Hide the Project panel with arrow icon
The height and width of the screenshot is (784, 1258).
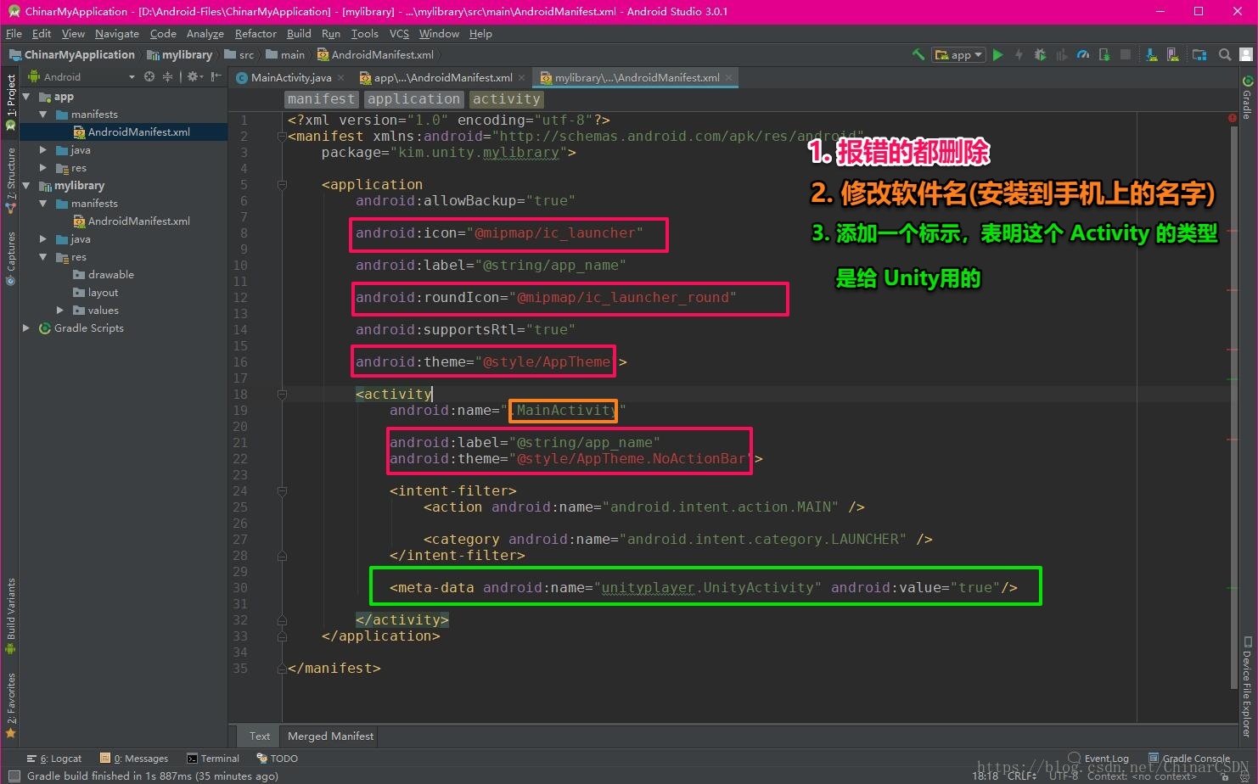(216, 76)
